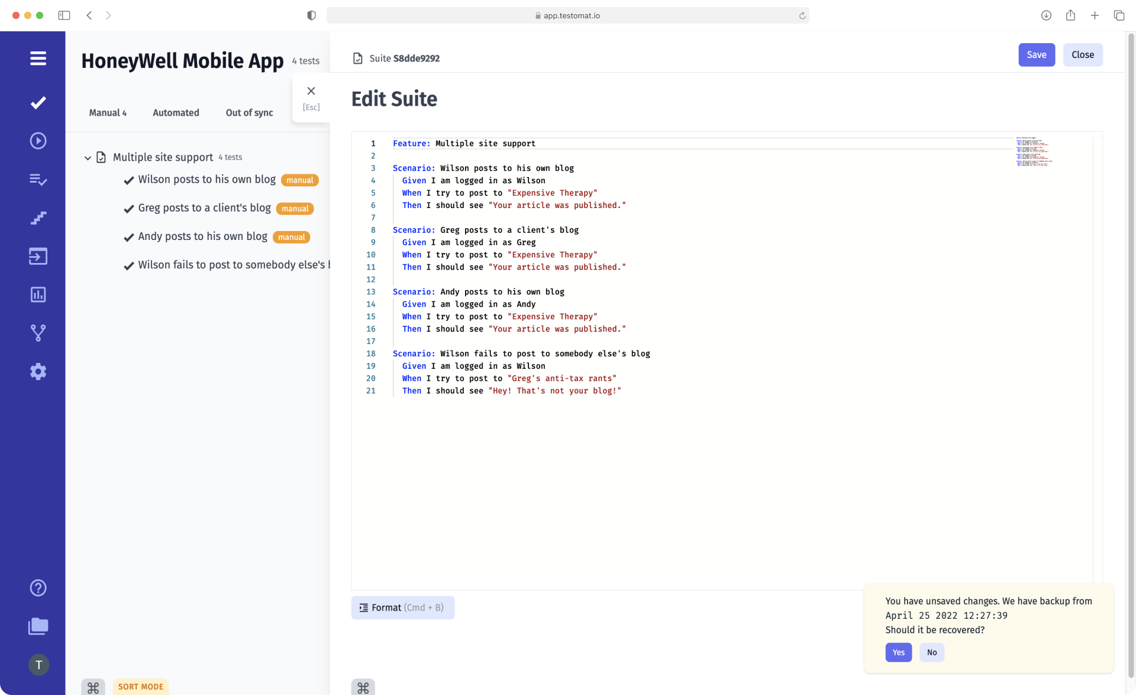Viewport: 1136px width, 695px height.
Task: Open the Projects folder icon
Action: tap(38, 626)
